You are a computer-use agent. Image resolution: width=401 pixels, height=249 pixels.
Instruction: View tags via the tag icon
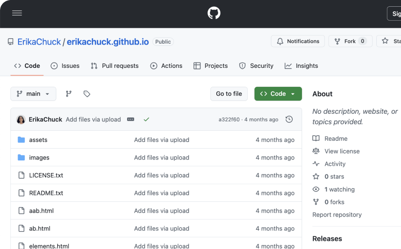pos(87,93)
